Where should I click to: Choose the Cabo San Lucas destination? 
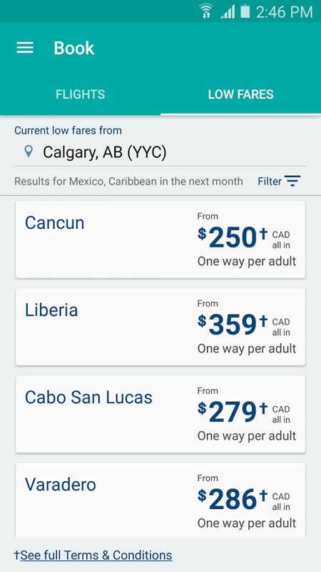pos(160,414)
